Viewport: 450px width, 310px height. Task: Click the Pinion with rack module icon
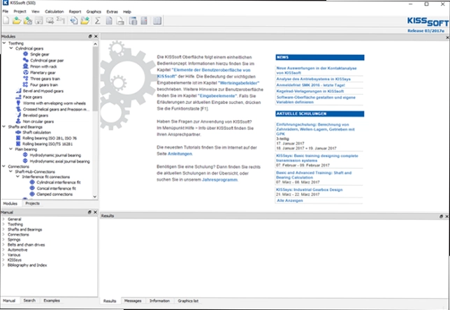coord(26,66)
